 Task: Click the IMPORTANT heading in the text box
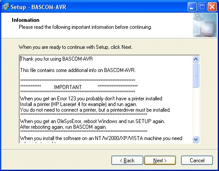coord(68,87)
